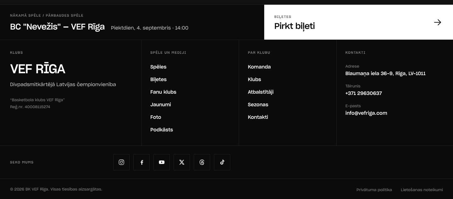The image size is (453, 199).
Task: Open Komanda link under Par klubu
Action: point(259,67)
